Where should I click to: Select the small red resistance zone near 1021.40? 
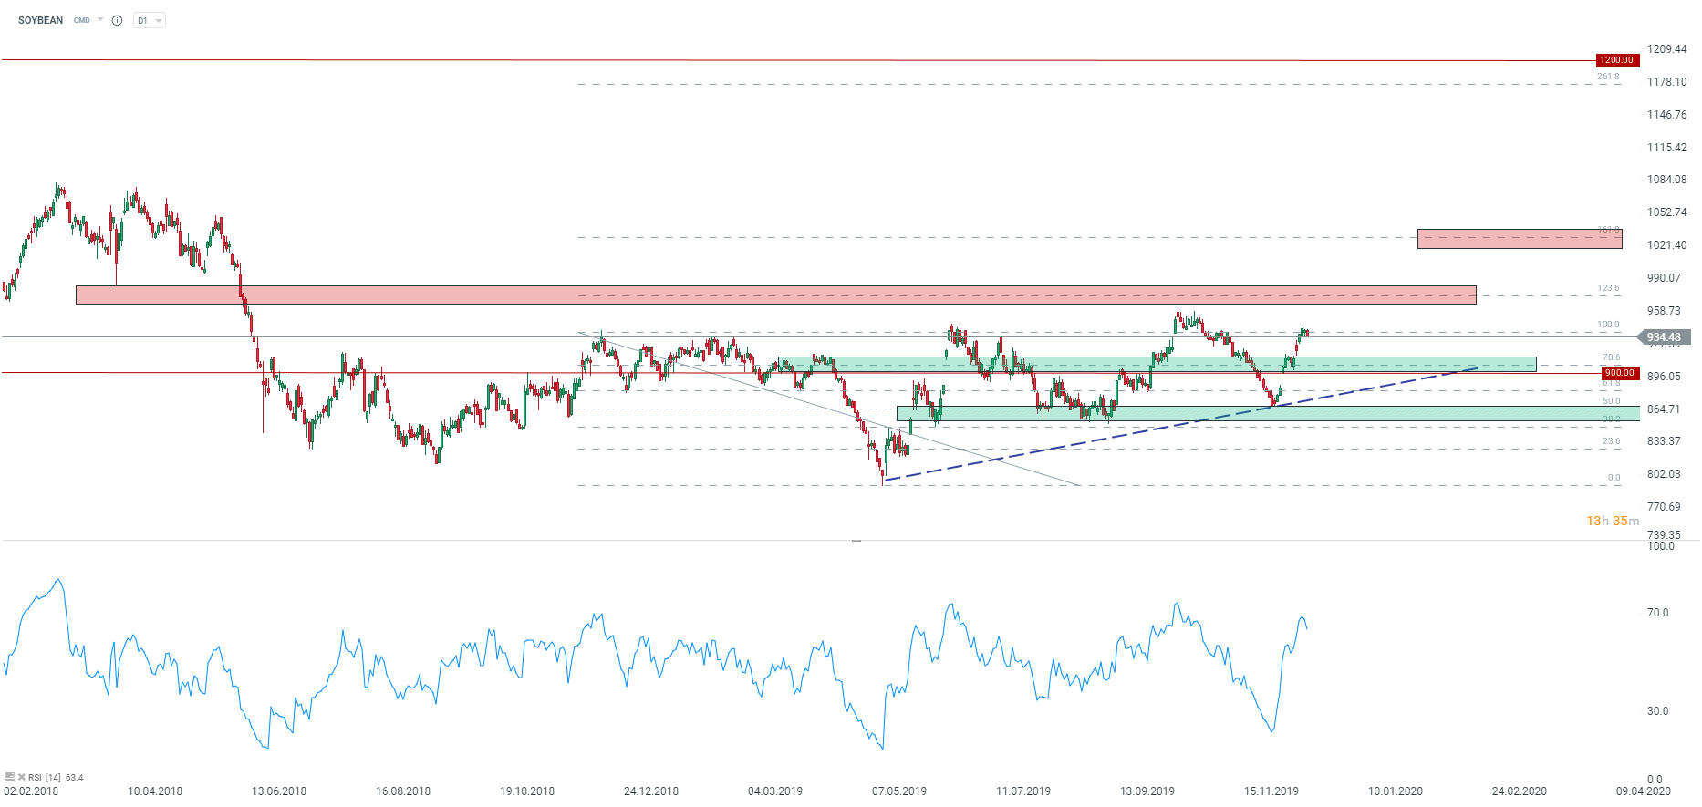click(x=1520, y=239)
